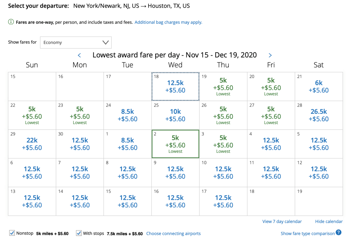
Task: Switch to View 7 day calendar
Action: pyautogui.click(x=282, y=221)
